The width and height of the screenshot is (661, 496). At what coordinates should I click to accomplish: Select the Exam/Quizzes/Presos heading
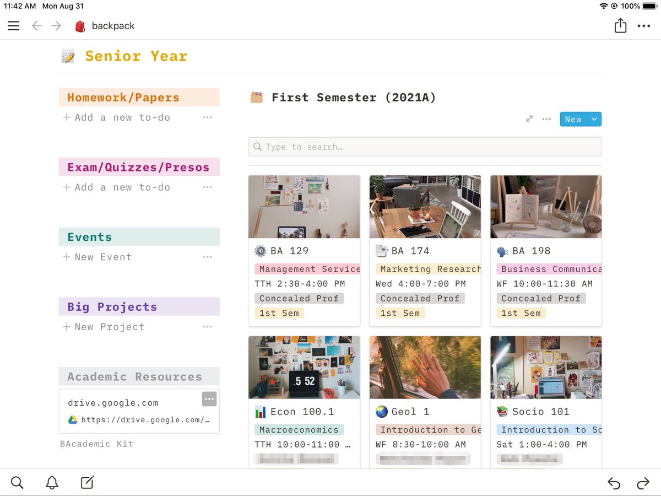click(x=138, y=167)
